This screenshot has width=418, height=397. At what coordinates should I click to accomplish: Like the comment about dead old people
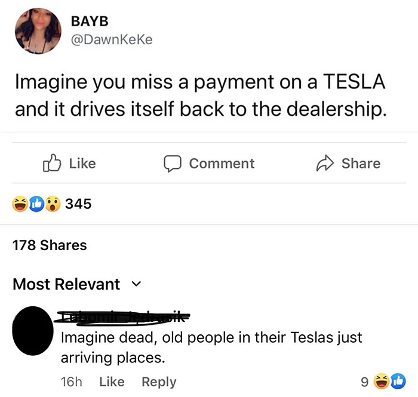tap(112, 381)
